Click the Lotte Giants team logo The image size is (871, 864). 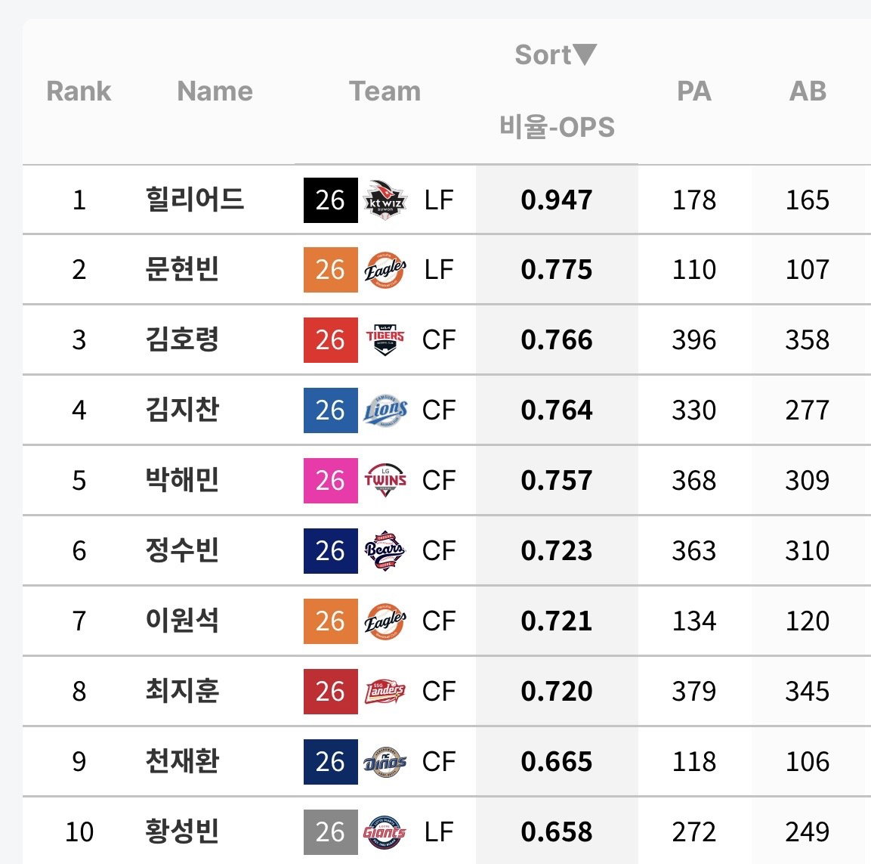pos(385,831)
